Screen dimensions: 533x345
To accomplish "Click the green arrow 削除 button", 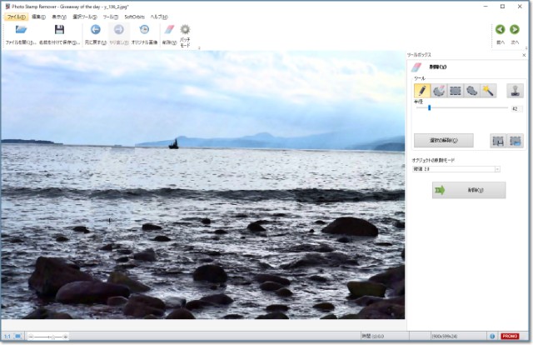I will 468,191.
